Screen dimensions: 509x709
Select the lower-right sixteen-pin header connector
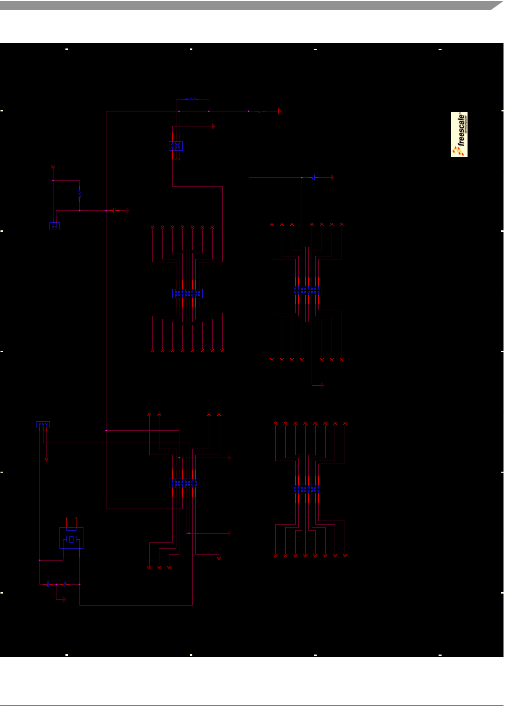point(307,489)
